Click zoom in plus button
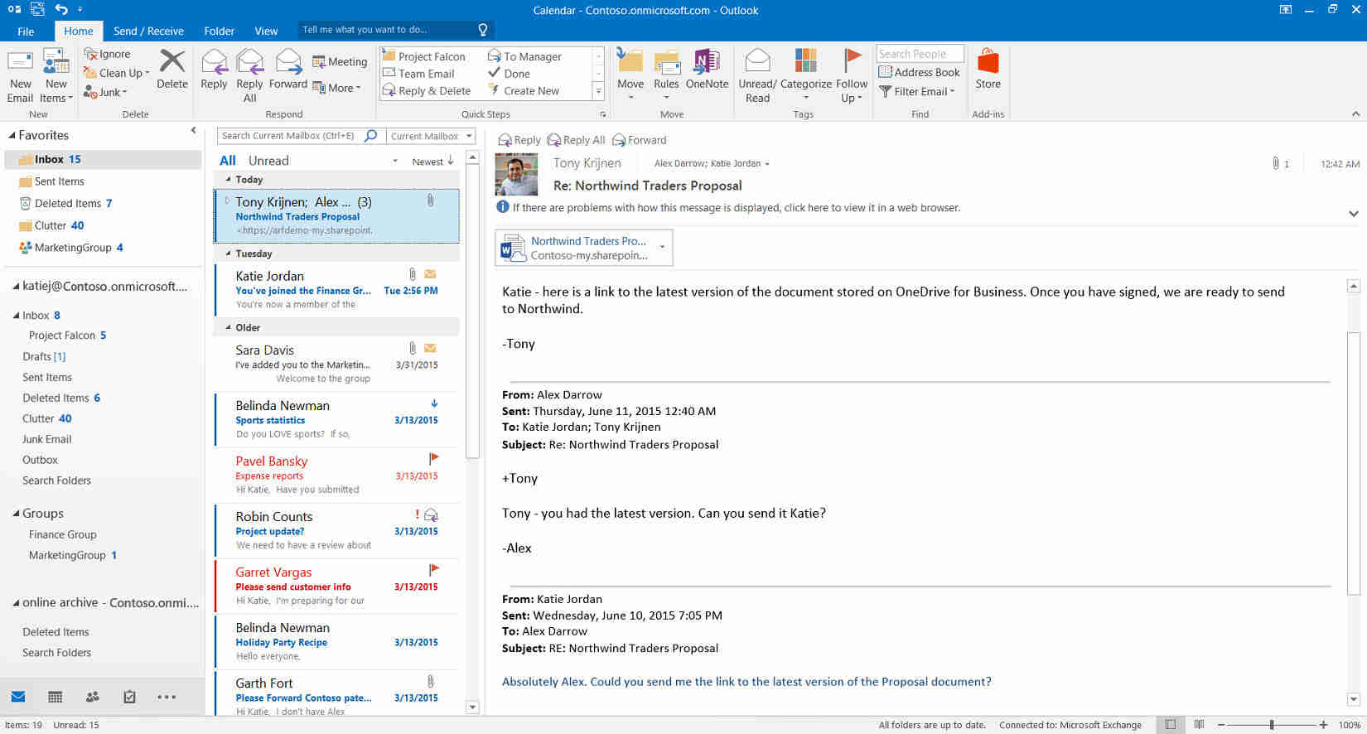This screenshot has height=734, width=1367. point(1323,725)
